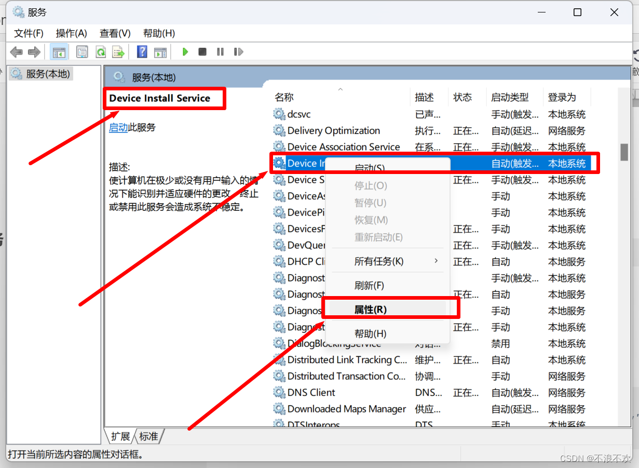The width and height of the screenshot is (639, 468).
Task: Click gear icon of Device Association Service
Action: click(x=279, y=147)
